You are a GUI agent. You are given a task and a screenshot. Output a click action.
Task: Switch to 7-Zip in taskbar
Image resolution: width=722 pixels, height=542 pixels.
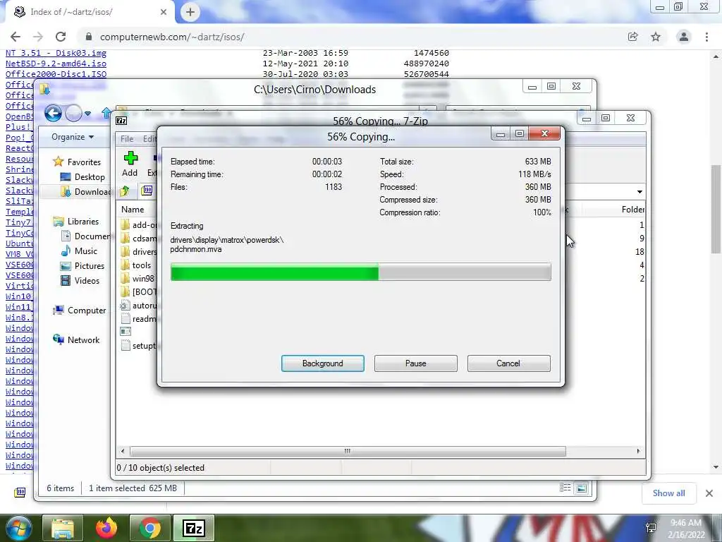(193, 528)
